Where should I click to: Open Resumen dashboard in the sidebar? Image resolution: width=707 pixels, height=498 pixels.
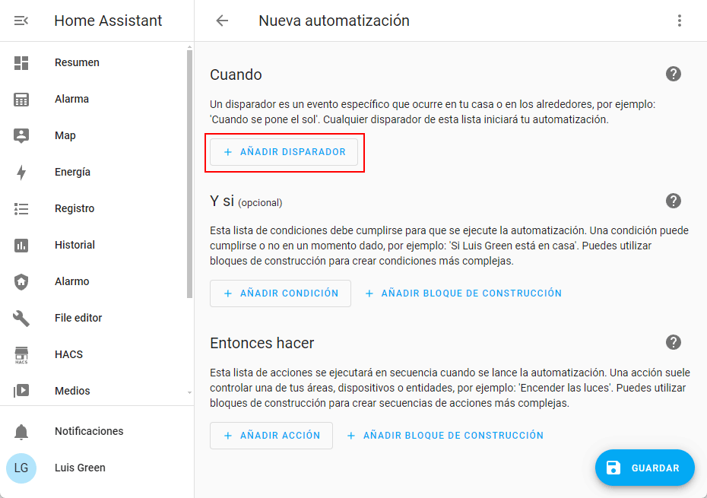[x=77, y=62]
